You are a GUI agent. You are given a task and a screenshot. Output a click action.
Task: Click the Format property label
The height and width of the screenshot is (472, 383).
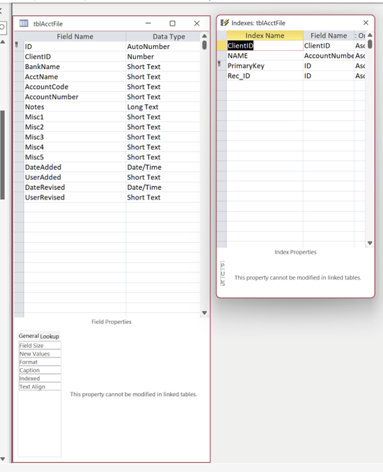coord(39,362)
